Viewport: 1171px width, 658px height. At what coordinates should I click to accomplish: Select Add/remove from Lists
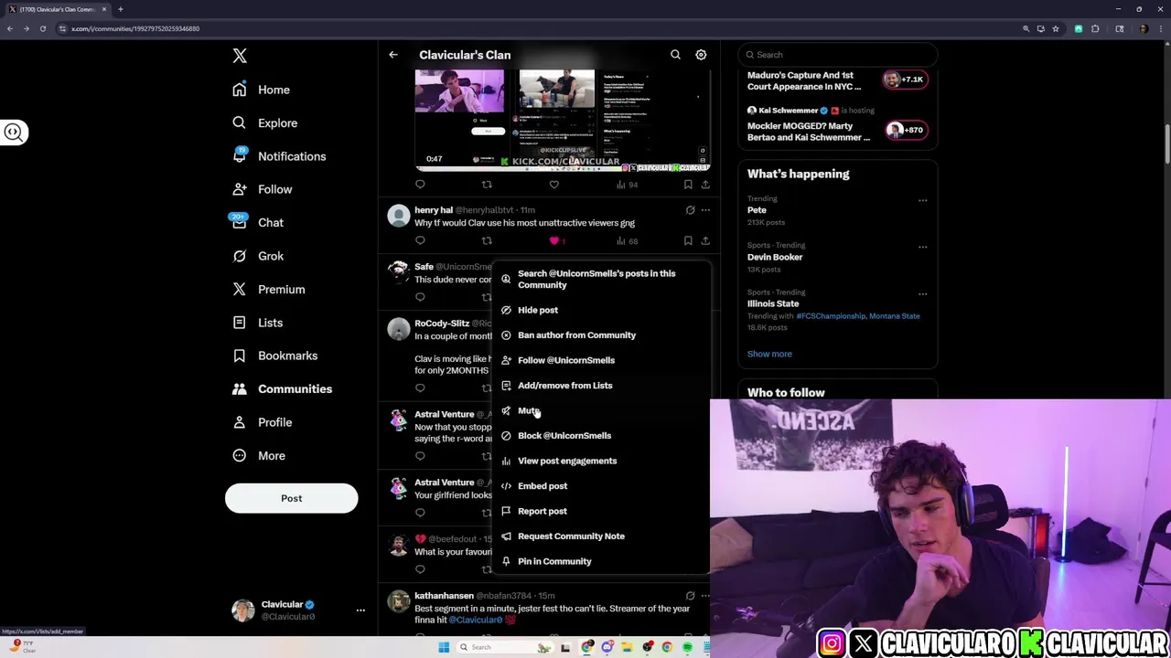point(601,386)
